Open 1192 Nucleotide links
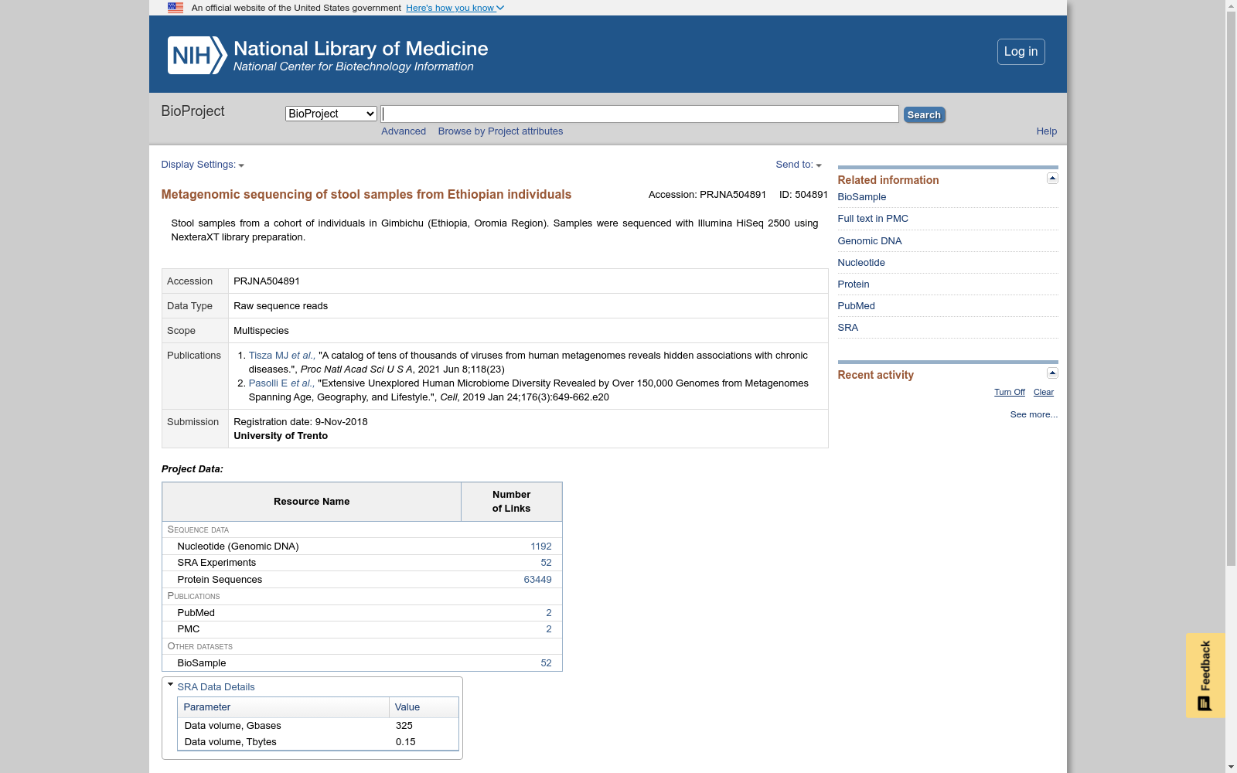The height and width of the screenshot is (773, 1237). (x=540, y=547)
